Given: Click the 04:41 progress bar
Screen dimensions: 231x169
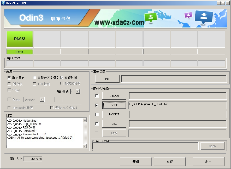Looking at the screenshot, I should click(20, 52).
